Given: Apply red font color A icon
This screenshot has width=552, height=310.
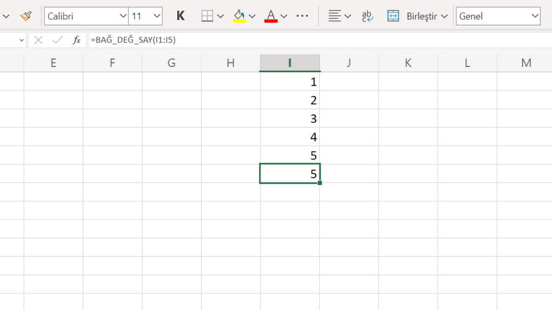Looking at the screenshot, I should coord(271,16).
